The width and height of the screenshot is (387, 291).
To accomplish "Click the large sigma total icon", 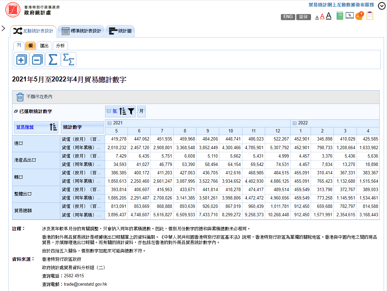I will (x=53, y=60).
